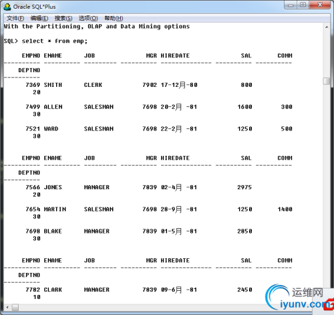This screenshot has width=334, height=315.
Task: Open the 文件(F) menu
Action: pyautogui.click(x=15, y=18)
